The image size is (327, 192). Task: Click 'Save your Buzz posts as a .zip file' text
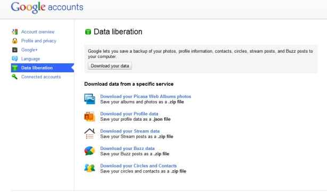(135, 154)
